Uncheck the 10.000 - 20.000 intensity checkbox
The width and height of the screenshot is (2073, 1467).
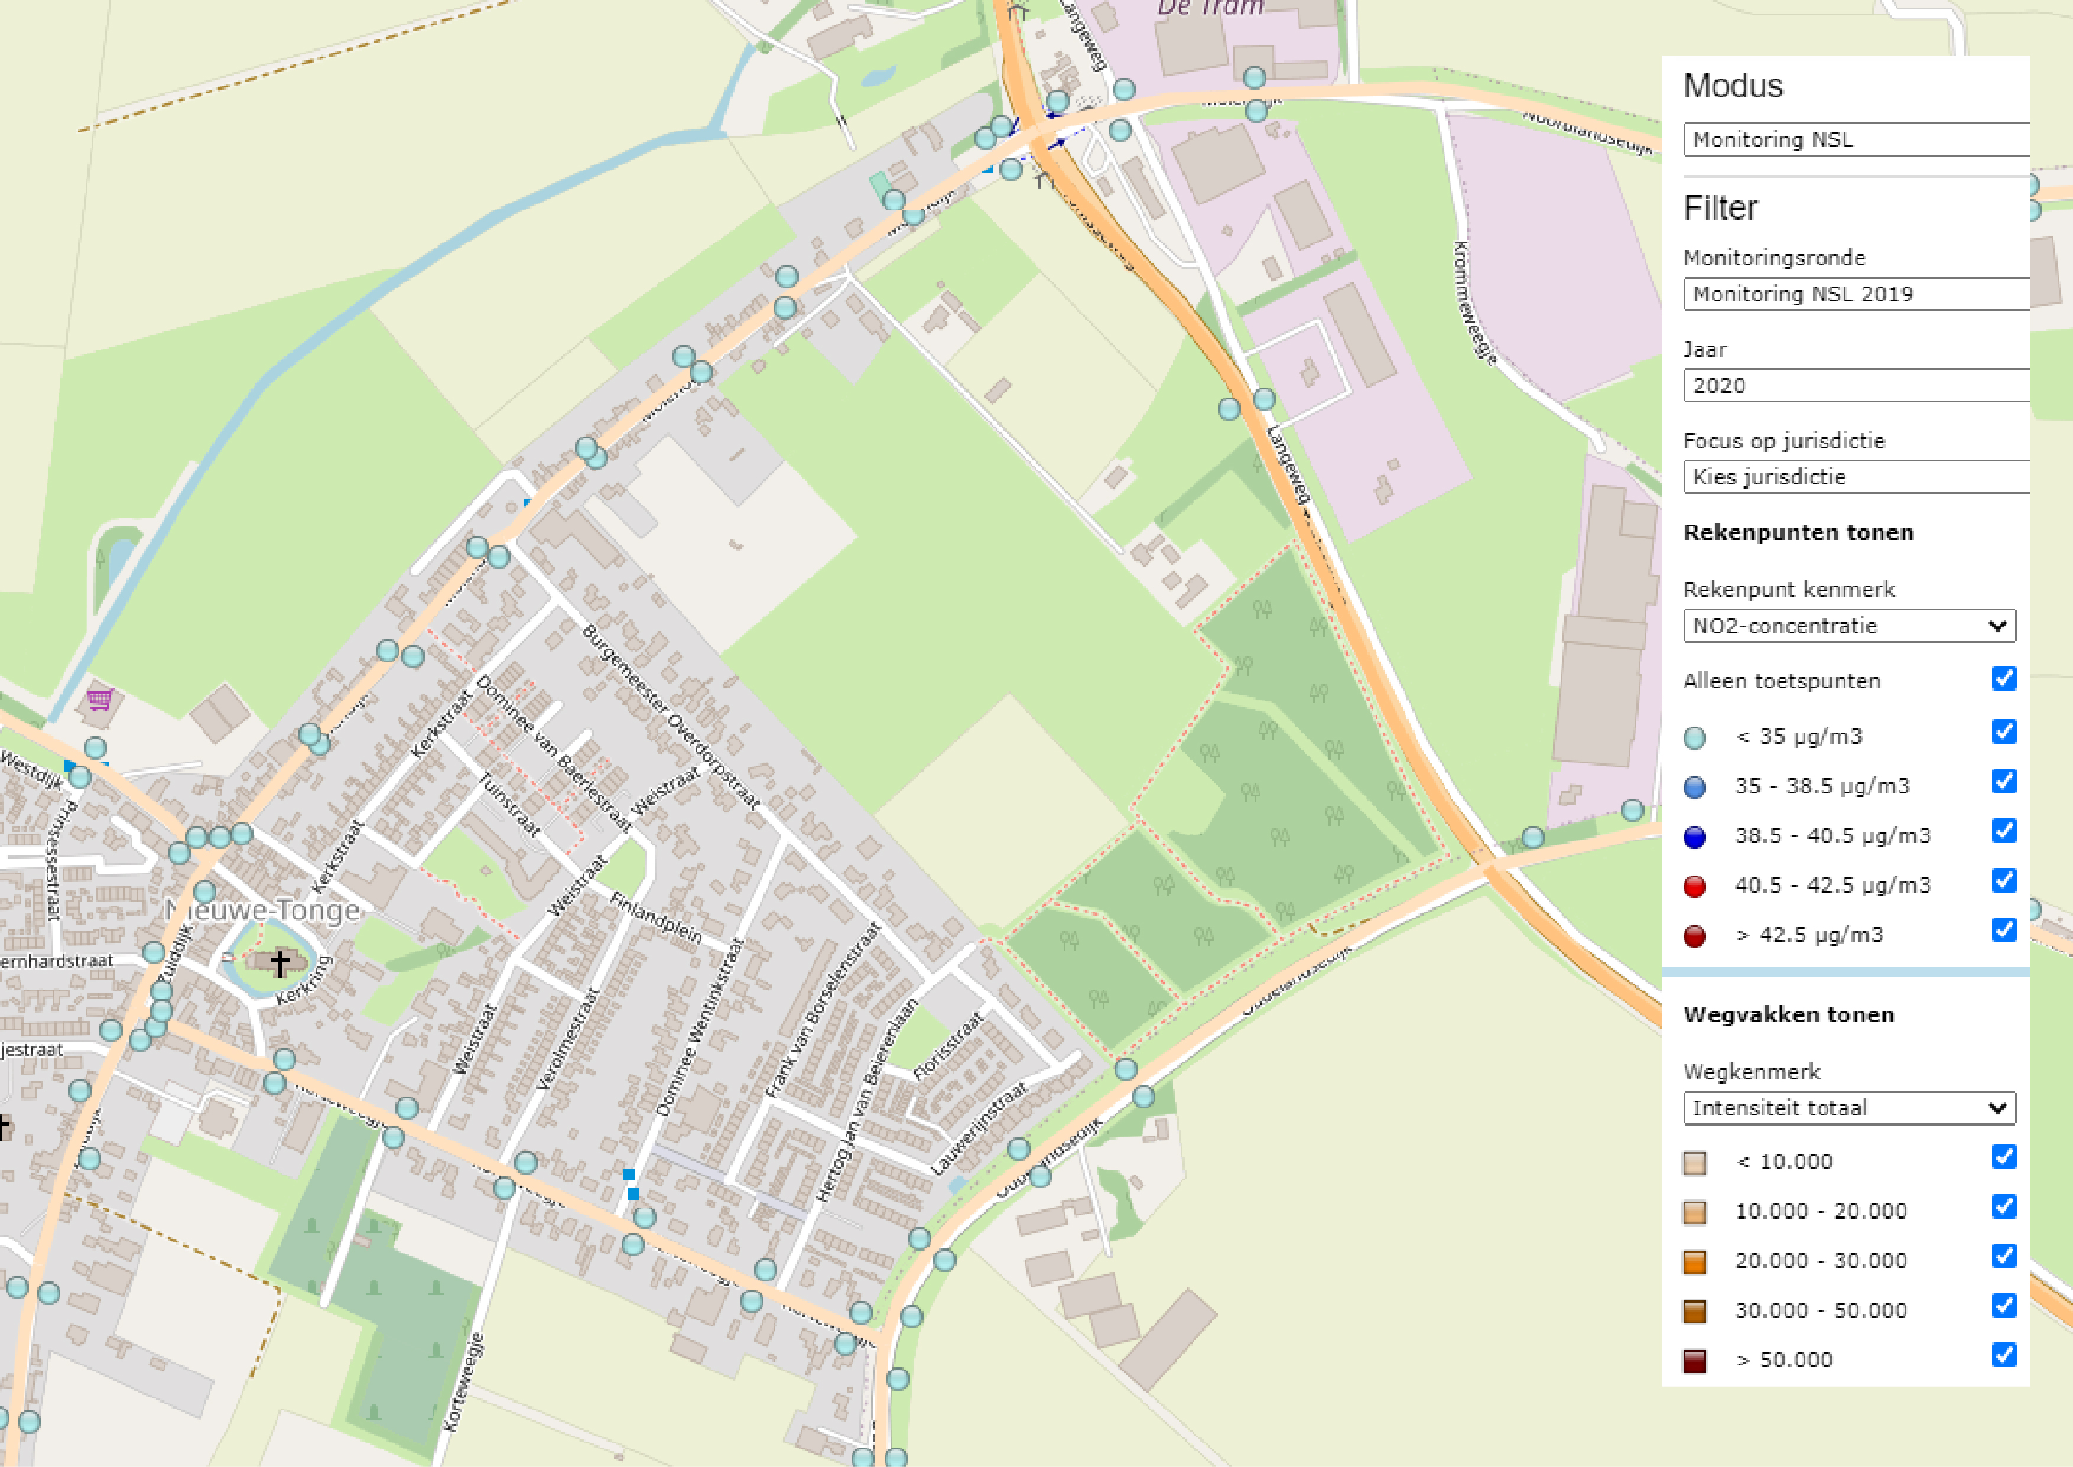(x=2003, y=1207)
